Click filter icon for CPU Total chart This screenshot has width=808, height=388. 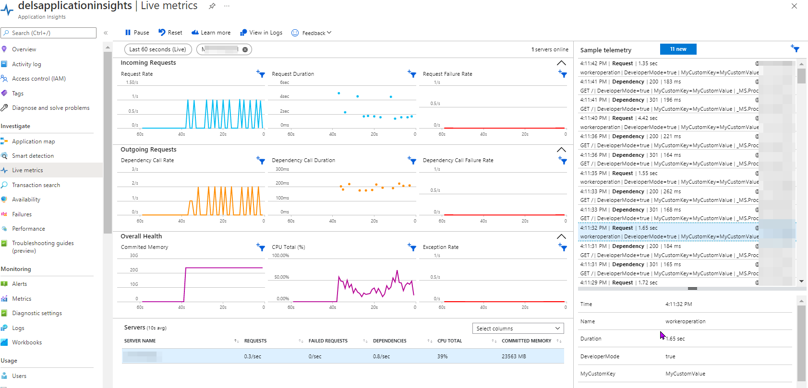pyautogui.click(x=412, y=247)
